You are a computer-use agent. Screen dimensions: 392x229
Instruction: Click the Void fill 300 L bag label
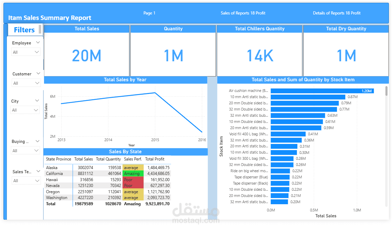pyautogui.click(x=248, y=159)
